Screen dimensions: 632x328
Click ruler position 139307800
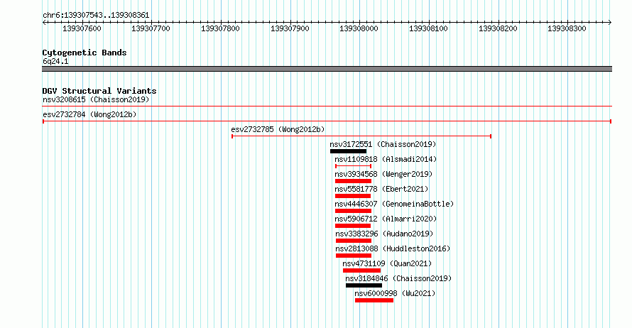tap(220, 28)
